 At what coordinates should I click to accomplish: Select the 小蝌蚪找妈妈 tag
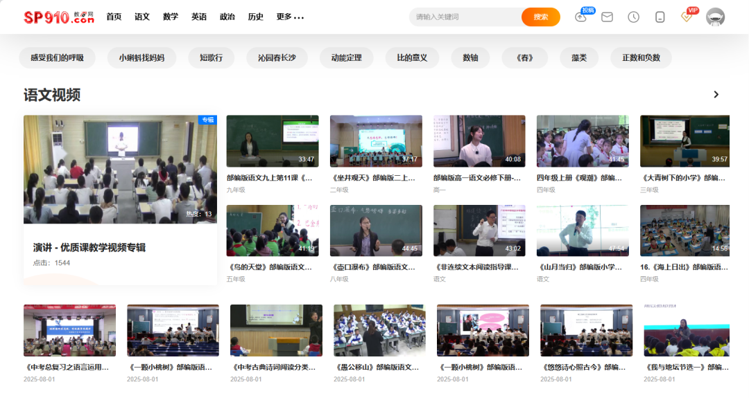click(x=142, y=57)
